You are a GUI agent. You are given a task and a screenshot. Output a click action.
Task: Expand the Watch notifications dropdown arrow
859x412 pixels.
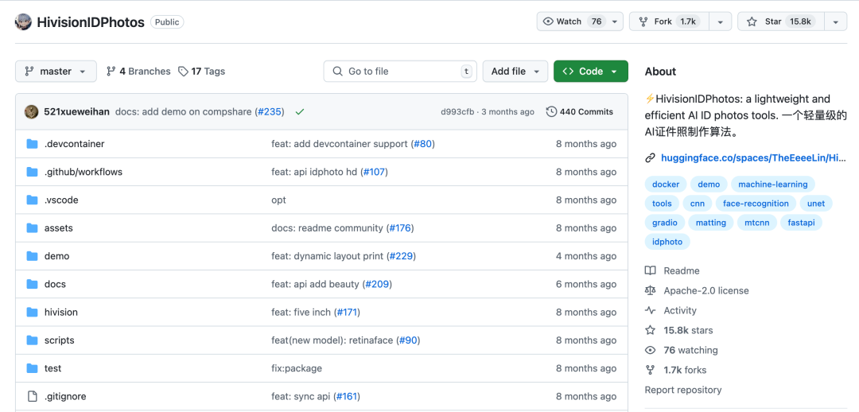pyautogui.click(x=615, y=21)
